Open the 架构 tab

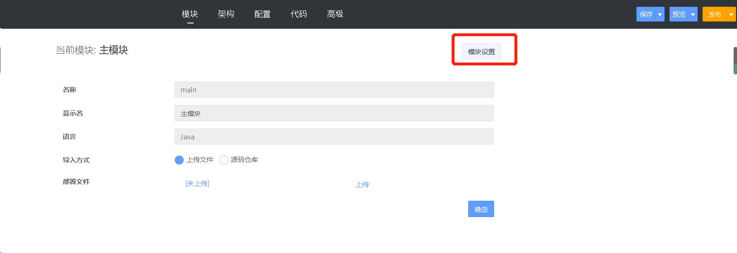226,14
